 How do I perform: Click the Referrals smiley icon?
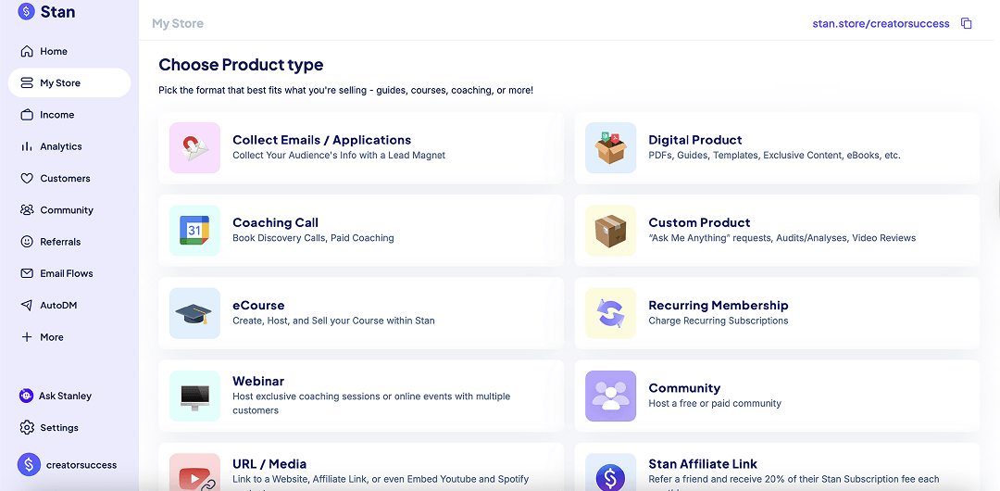[x=27, y=242]
